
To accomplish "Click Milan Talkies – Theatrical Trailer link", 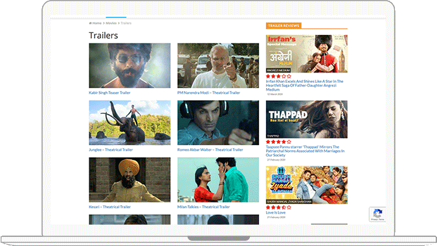I will 203,207.
